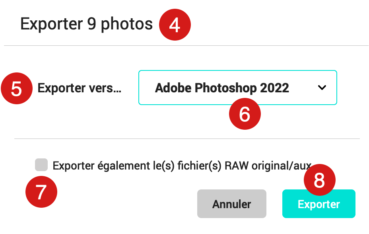The image size is (369, 234).
Task: Click red step marker number 7
Action: pos(41,192)
